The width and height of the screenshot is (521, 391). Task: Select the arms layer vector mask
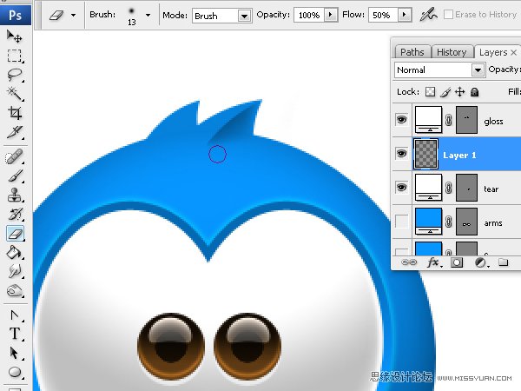tap(466, 222)
